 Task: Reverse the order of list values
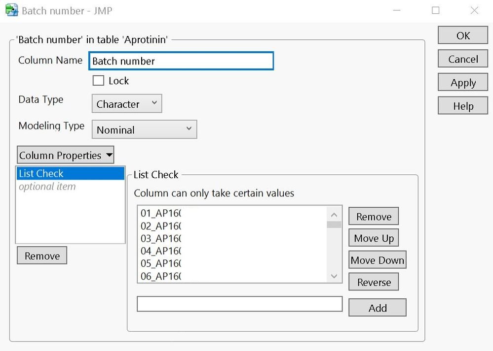pos(374,283)
